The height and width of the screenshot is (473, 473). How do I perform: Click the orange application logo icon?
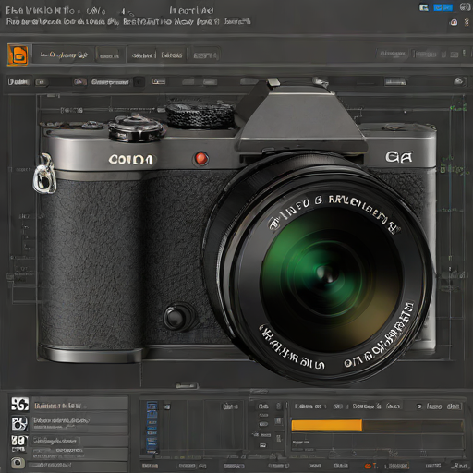click(x=18, y=55)
